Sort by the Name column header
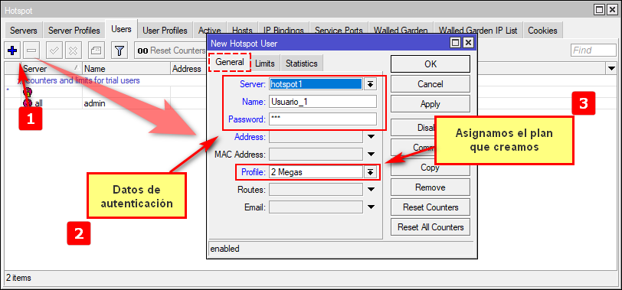The height and width of the screenshot is (290, 622). (x=126, y=69)
